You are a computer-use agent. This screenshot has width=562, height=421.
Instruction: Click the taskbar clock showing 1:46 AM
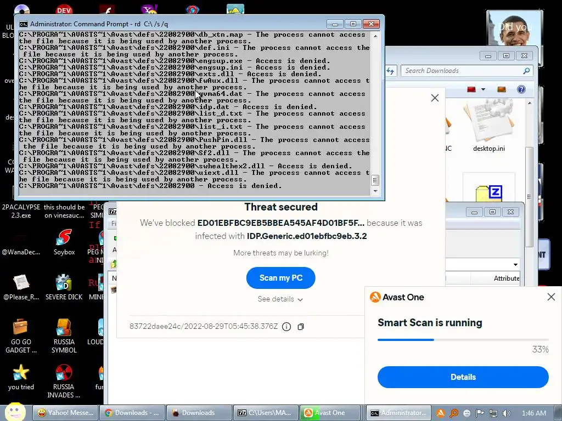533,413
